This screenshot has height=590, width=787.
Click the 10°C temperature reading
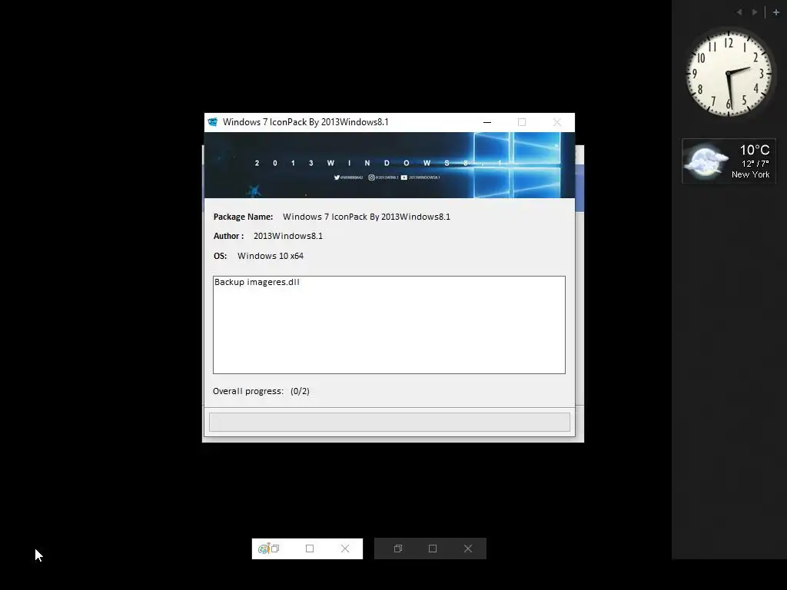(x=755, y=150)
